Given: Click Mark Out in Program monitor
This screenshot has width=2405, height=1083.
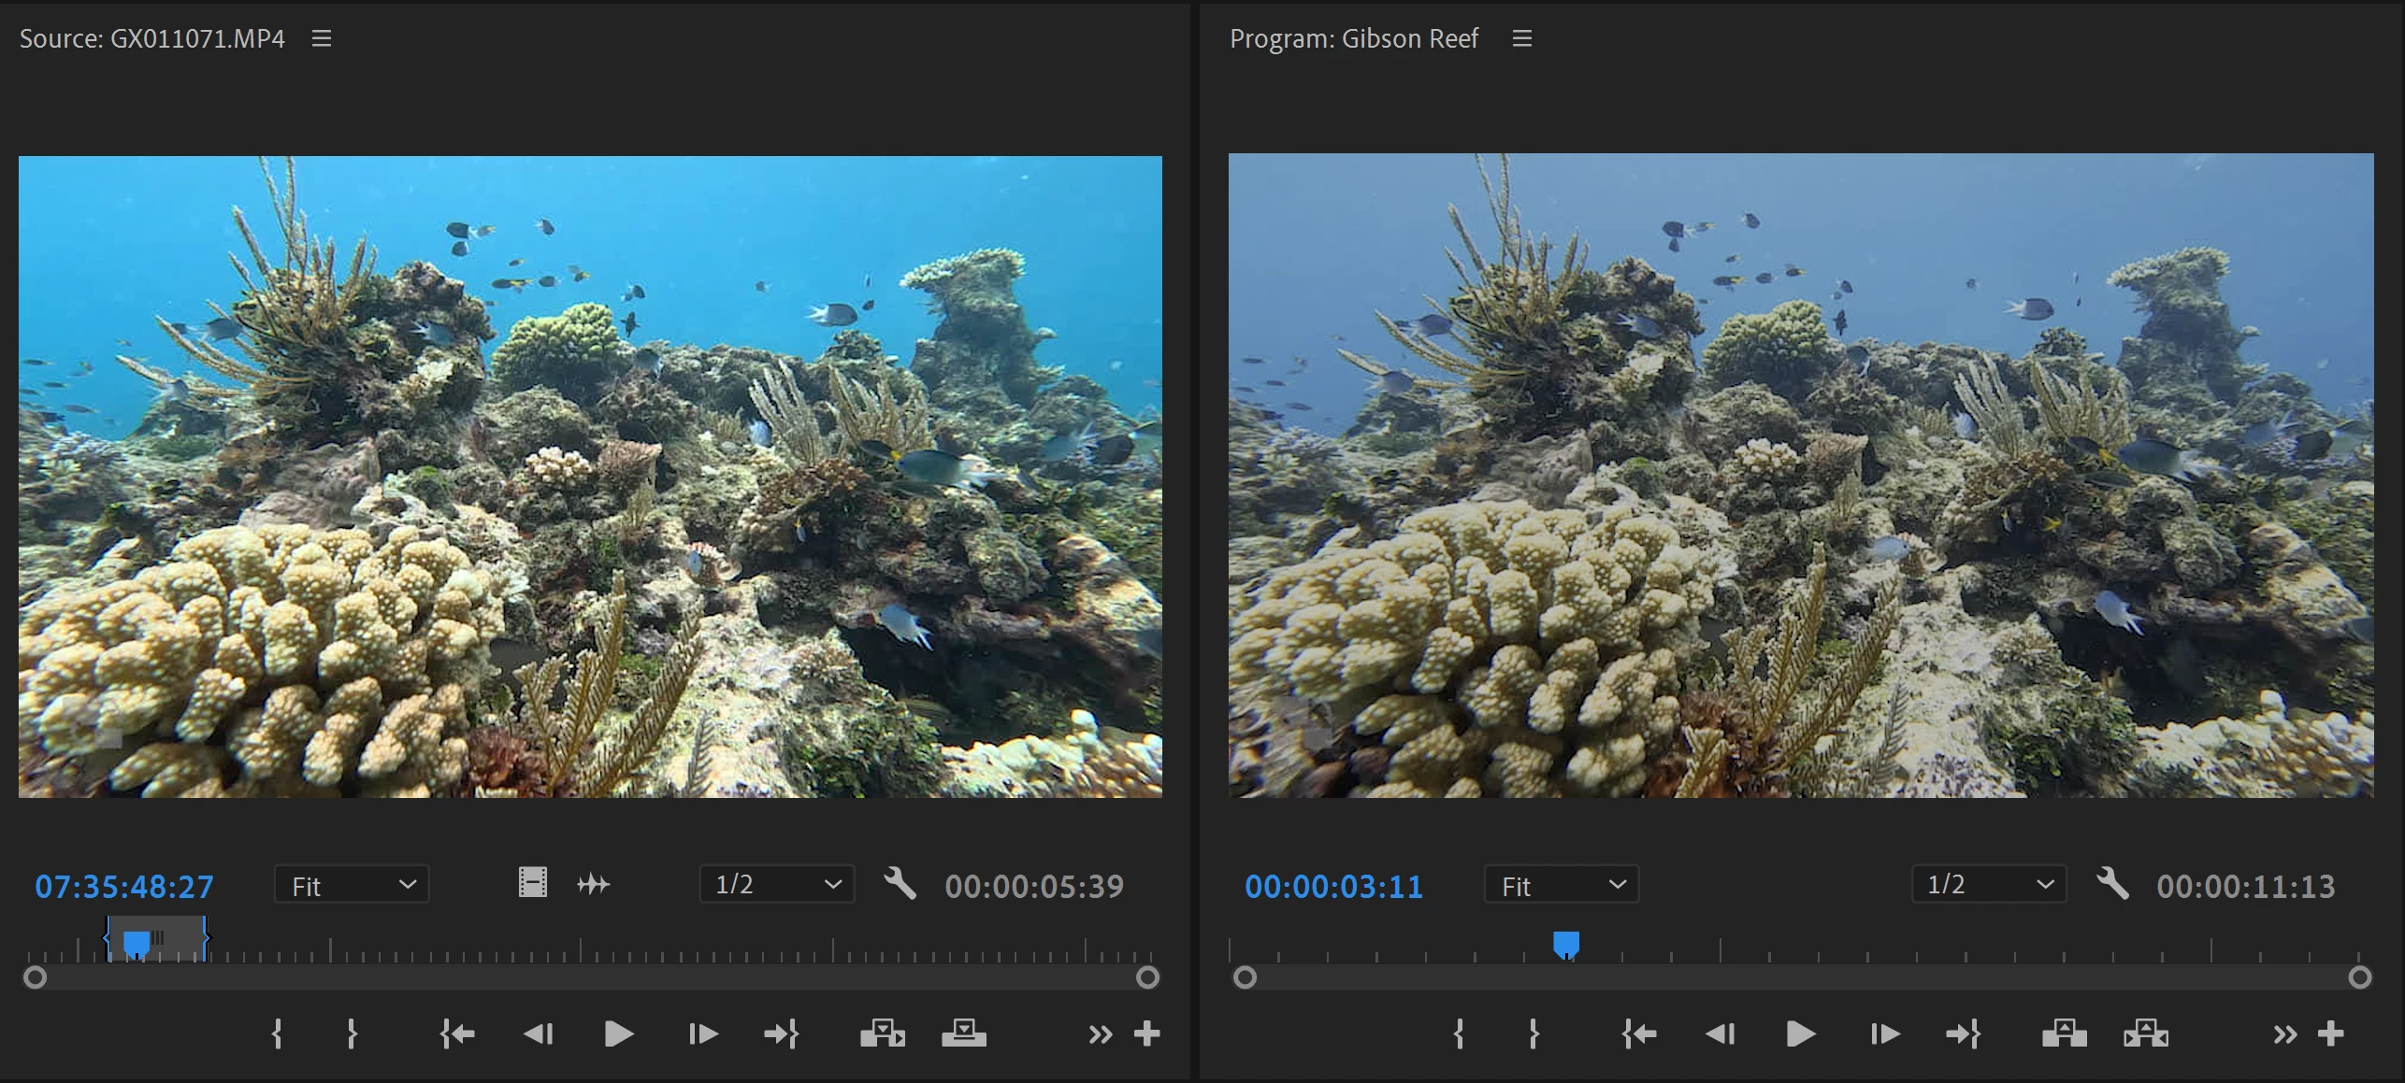Looking at the screenshot, I should click(x=1533, y=1033).
